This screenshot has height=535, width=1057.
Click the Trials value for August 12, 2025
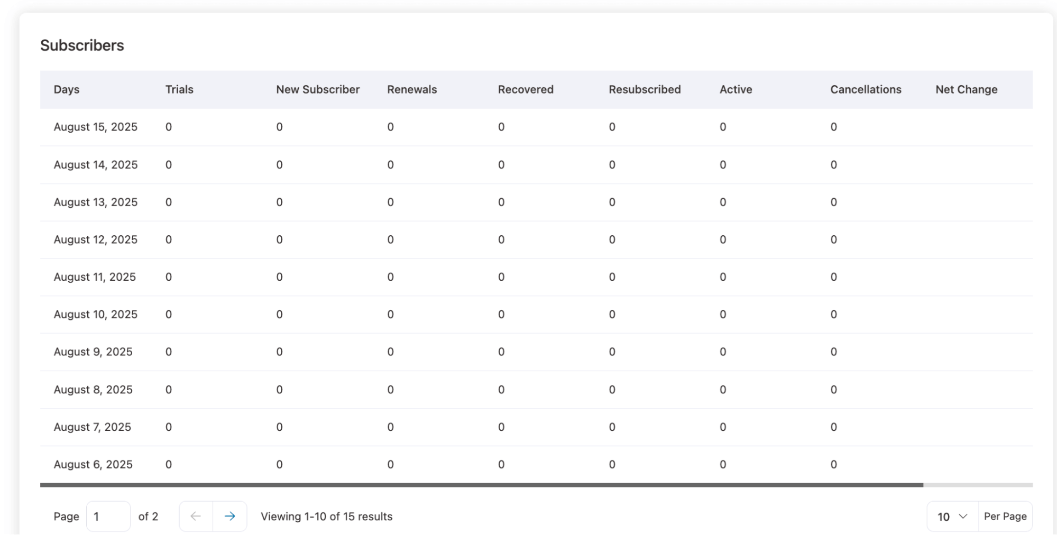(x=168, y=239)
